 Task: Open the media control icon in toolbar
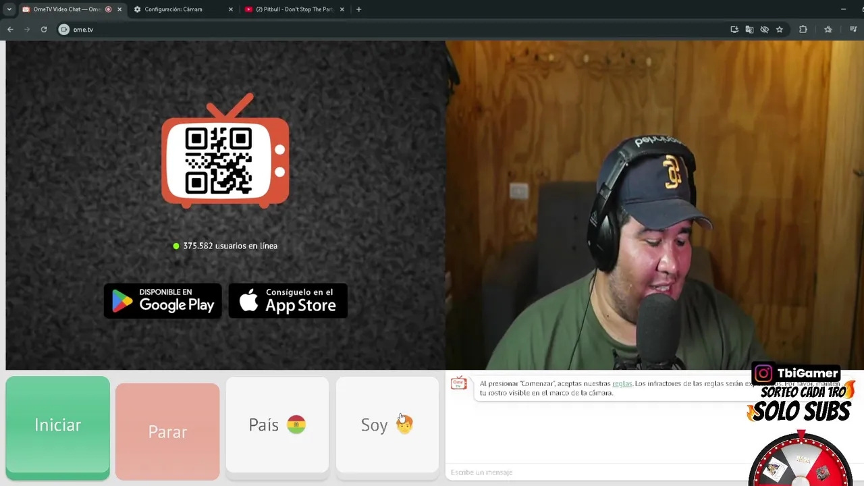(853, 30)
